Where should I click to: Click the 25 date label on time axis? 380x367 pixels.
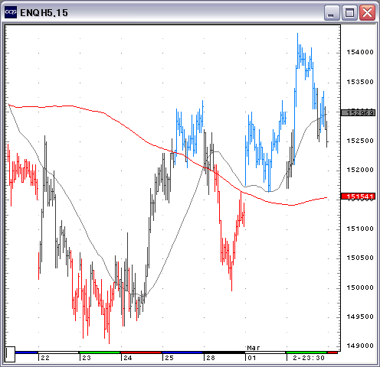pyautogui.click(x=169, y=358)
